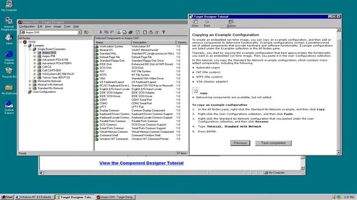Switch to Ampro CHS Target Designer taskbar item

[115, 197]
